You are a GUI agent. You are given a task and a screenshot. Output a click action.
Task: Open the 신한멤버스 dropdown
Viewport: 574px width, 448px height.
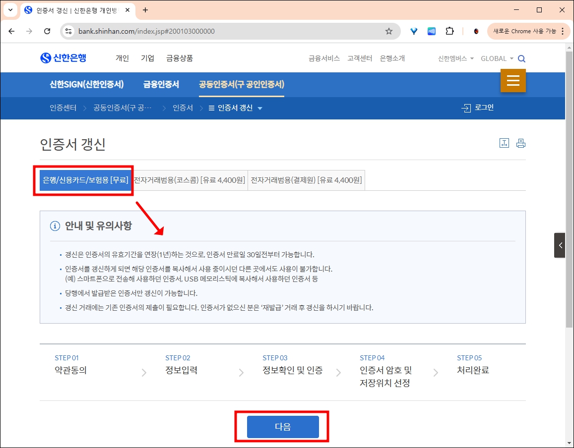[x=453, y=58]
